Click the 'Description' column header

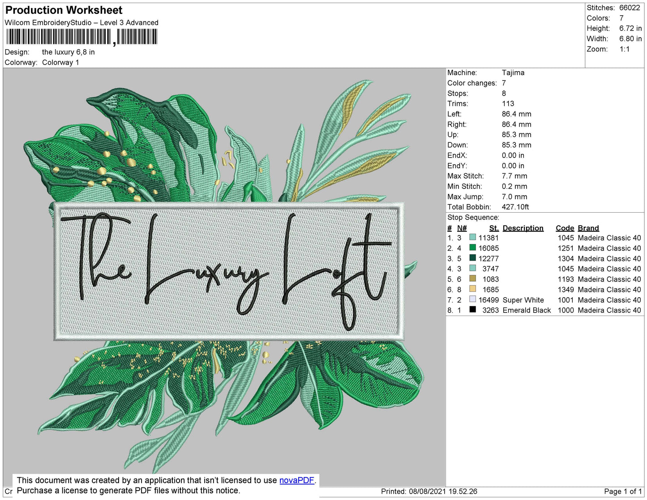coord(523,228)
